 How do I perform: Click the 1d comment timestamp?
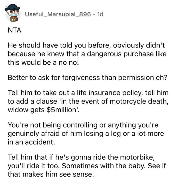[x=100, y=14]
